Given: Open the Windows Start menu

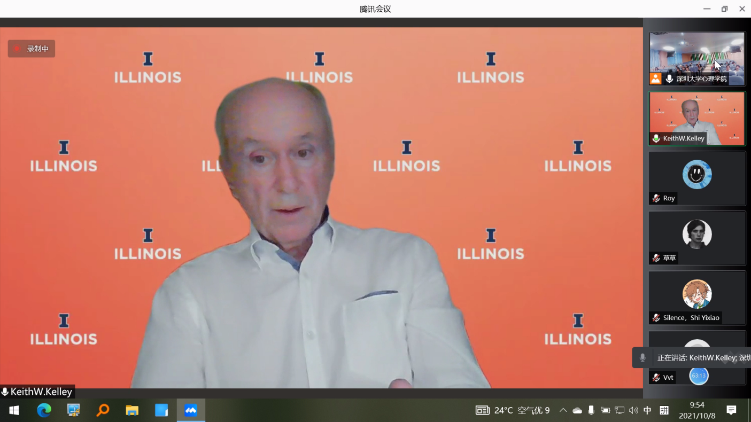Looking at the screenshot, I should pyautogui.click(x=14, y=410).
